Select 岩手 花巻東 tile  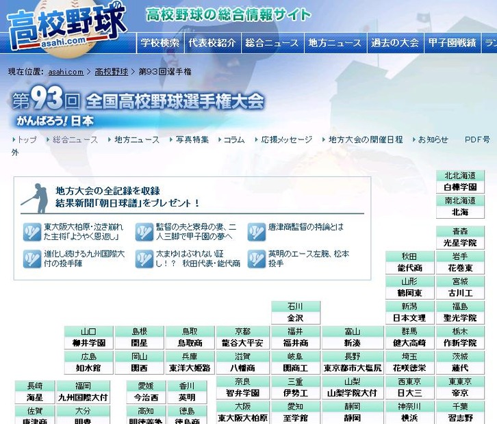tap(460, 263)
